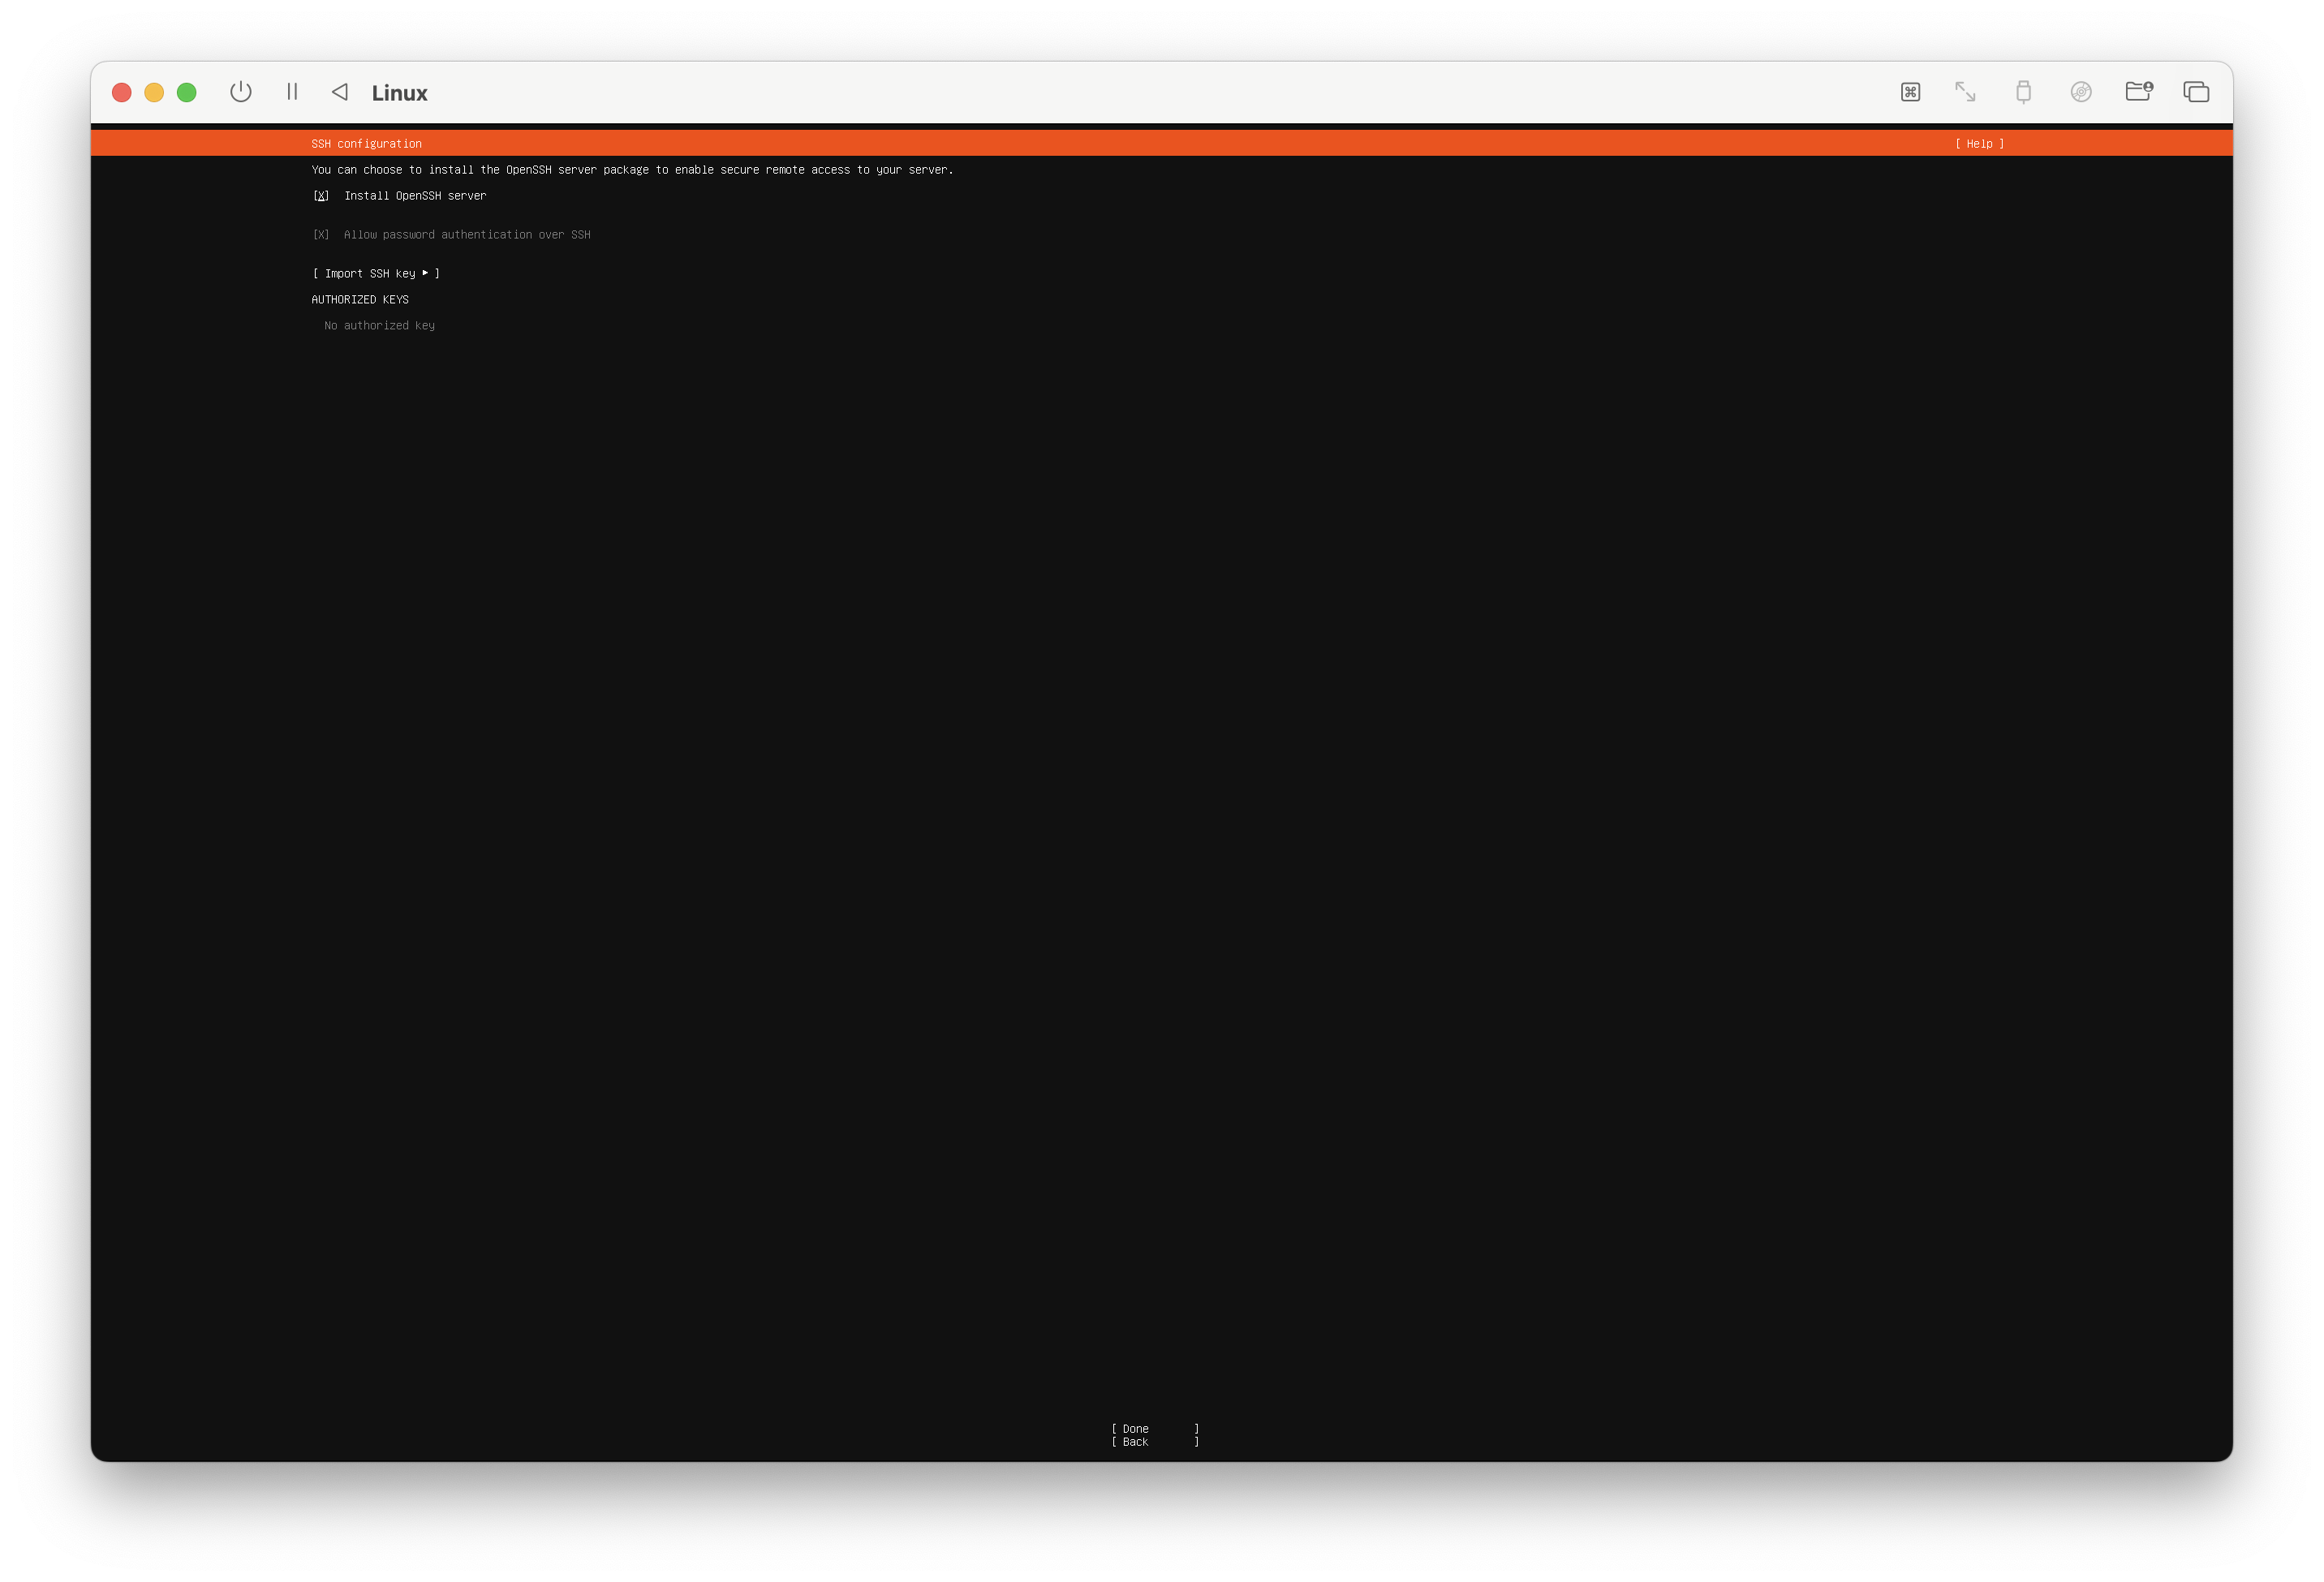
Task: Open the shared folder icon
Action: coord(2138,92)
